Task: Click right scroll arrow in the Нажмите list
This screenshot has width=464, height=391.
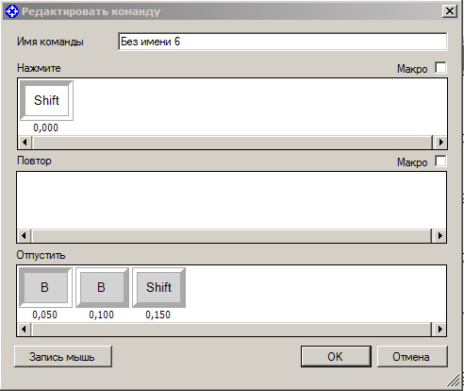Action: click(440, 142)
